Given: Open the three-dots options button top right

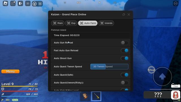Looking at the screenshot, I should (176, 3).
